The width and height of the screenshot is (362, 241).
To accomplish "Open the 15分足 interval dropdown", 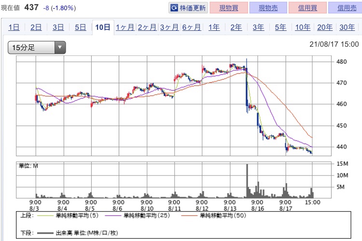I will (37, 48).
